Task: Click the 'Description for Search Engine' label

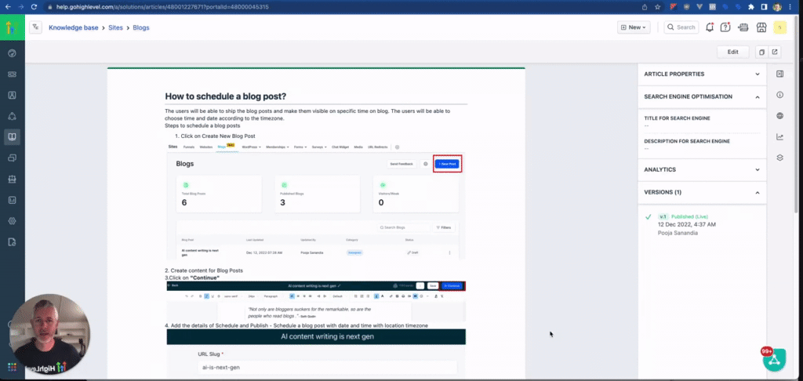Action: click(x=687, y=141)
